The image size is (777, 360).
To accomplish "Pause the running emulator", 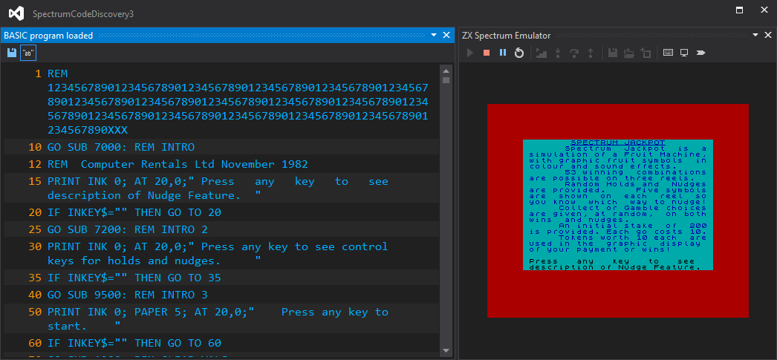I will point(502,53).
